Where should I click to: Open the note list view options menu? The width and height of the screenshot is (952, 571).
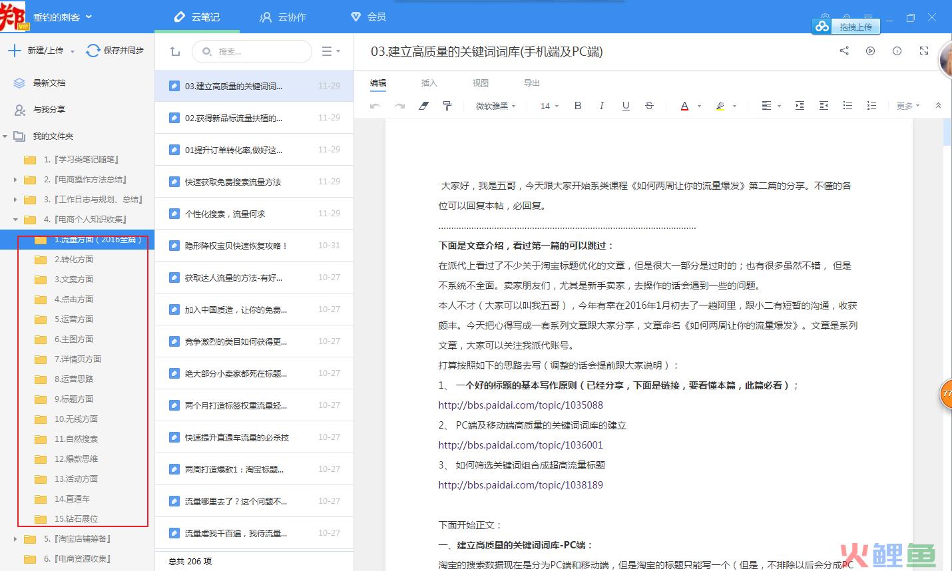330,51
